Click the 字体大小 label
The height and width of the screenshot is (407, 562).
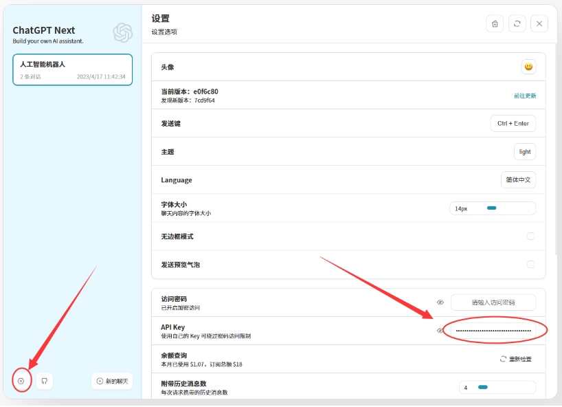coord(174,204)
